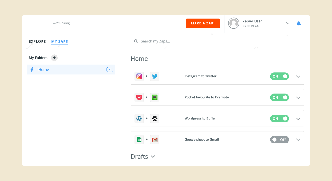Open the Home folder in sidebar

point(71,70)
